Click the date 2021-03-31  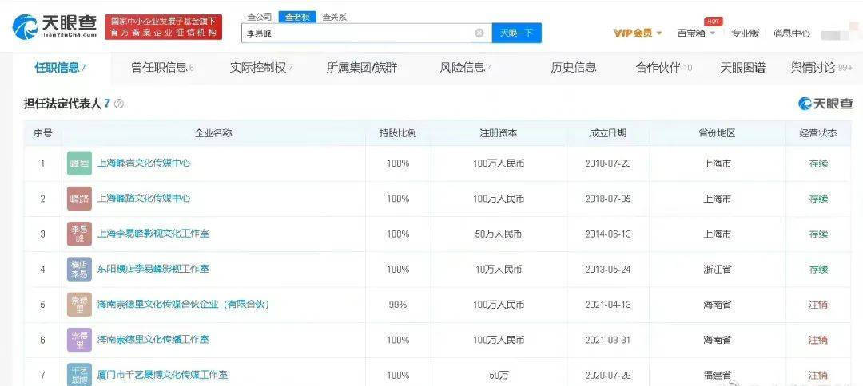607,340
